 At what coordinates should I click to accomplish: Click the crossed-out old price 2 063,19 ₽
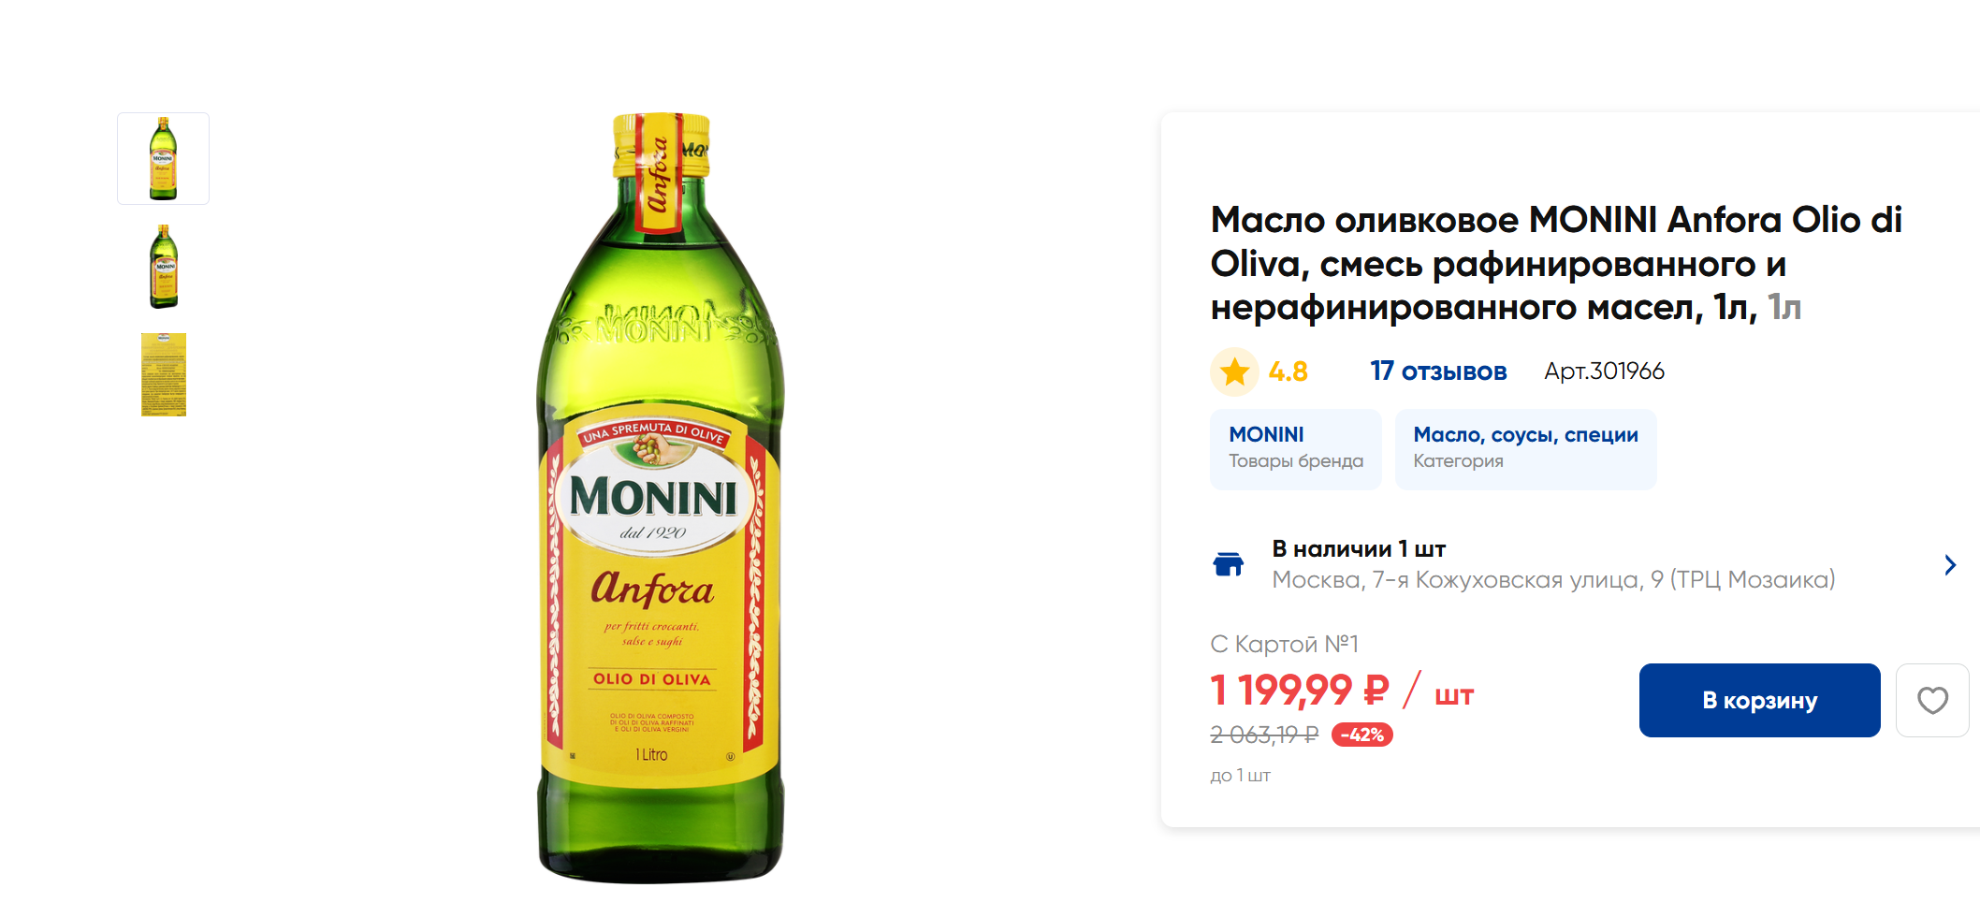tap(1264, 735)
